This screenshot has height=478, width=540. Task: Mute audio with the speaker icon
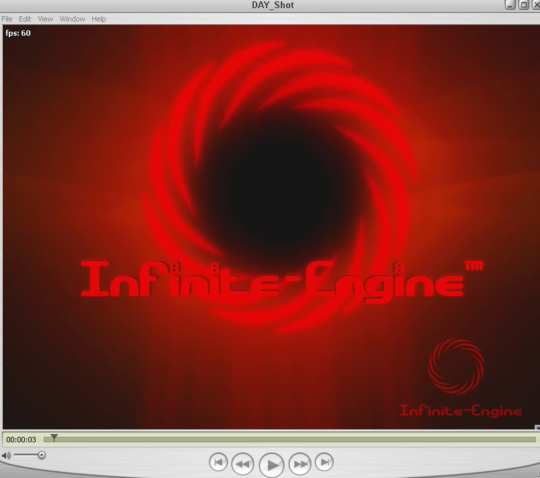(x=6, y=456)
